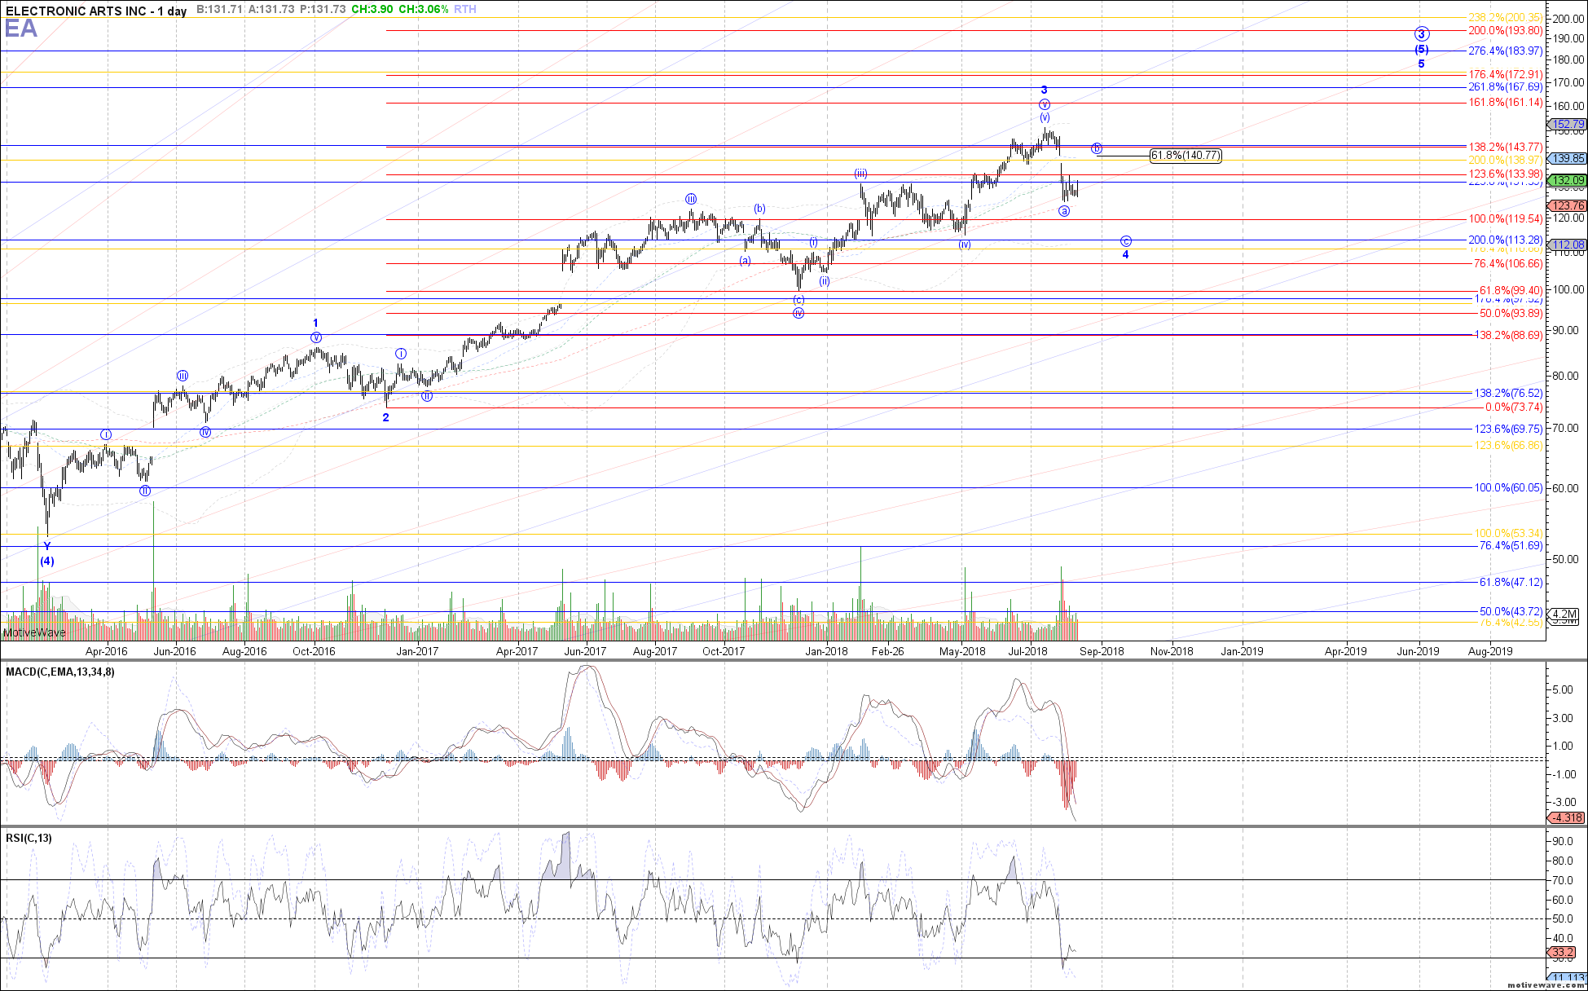Select the 139.85 blue price tag
This screenshot has height=991, width=1588.
1567,159
